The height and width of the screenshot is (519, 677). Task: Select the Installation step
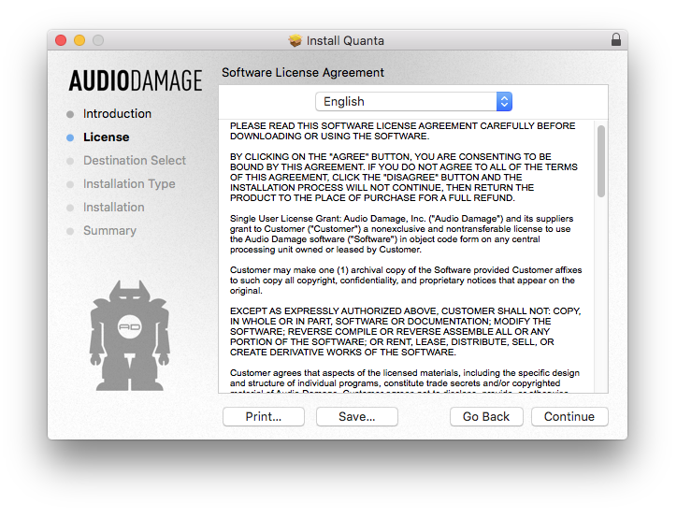[x=113, y=208]
